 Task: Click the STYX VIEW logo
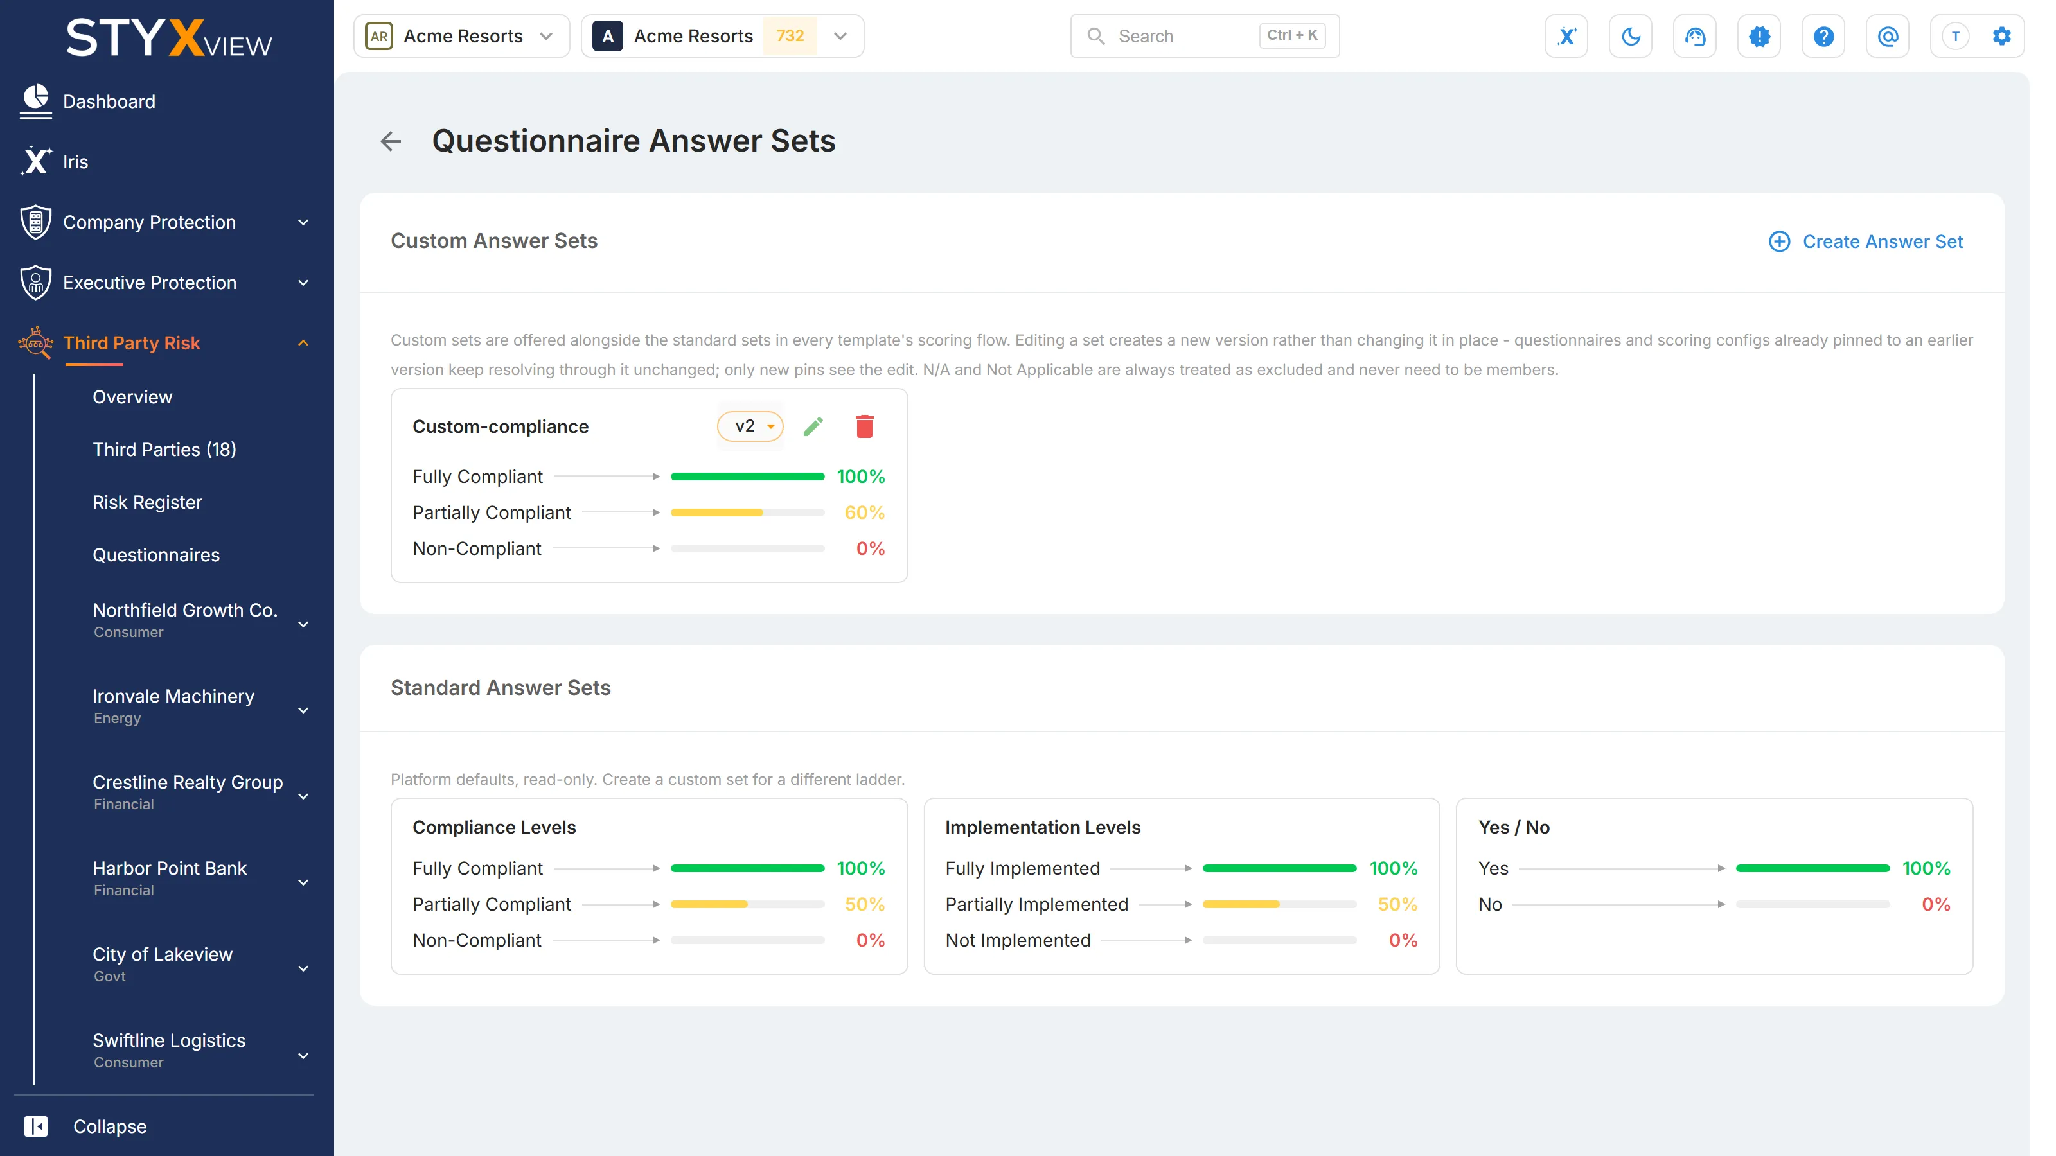point(169,37)
